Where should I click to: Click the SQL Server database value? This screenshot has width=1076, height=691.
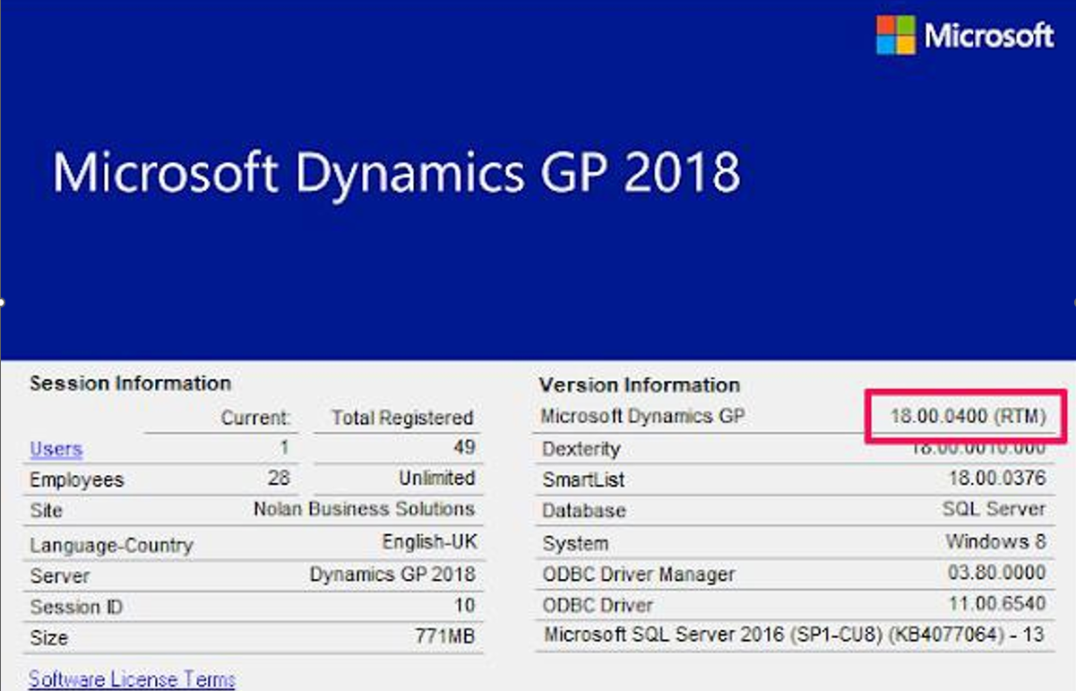[993, 509]
